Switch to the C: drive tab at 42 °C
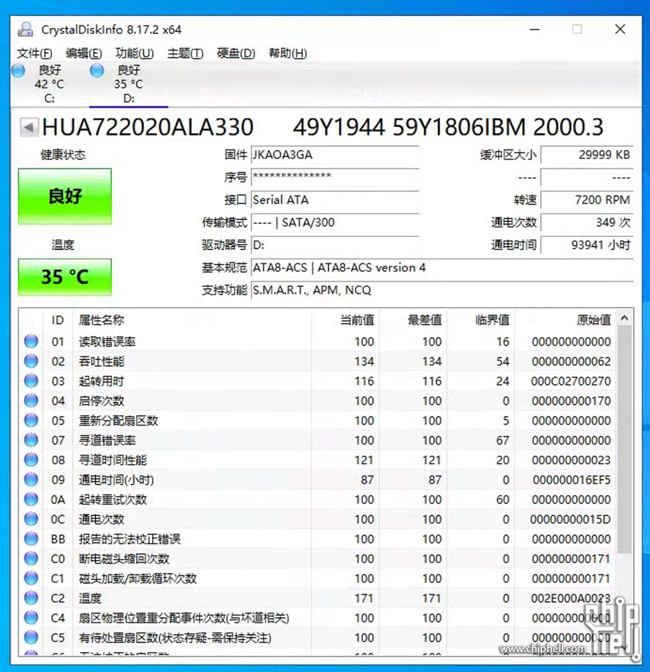The height and width of the screenshot is (672, 650). pyautogui.click(x=49, y=84)
